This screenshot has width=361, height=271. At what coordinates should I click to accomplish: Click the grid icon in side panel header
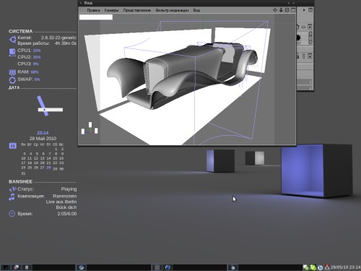point(310,10)
